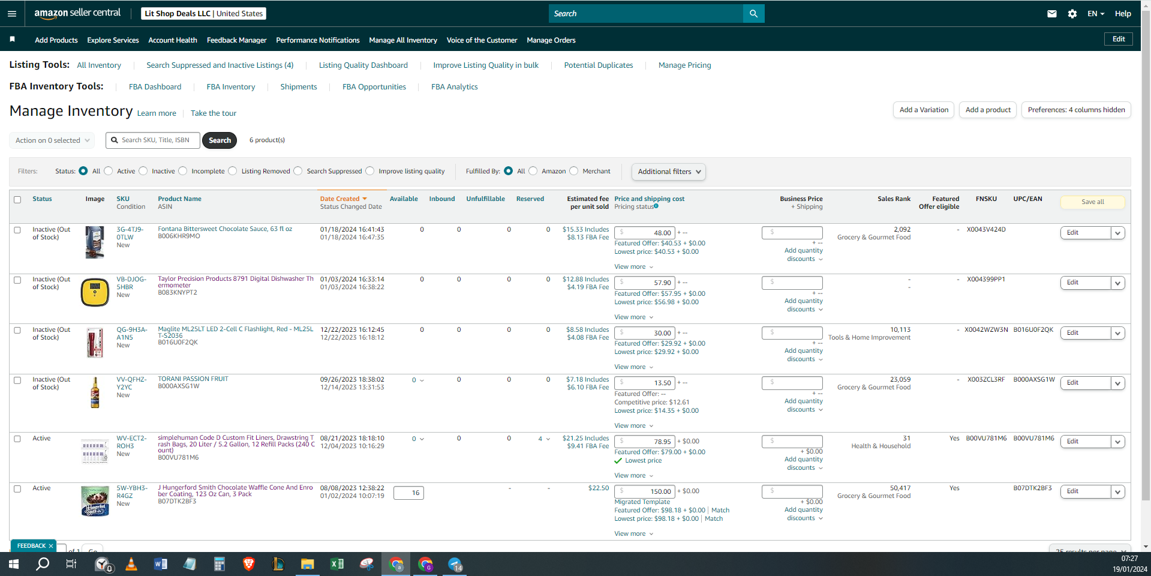Image resolution: width=1151 pixels, height=576 pixels.
Task: Open the notepad app icon in taskbar
Action: click(x=190, y=564)
